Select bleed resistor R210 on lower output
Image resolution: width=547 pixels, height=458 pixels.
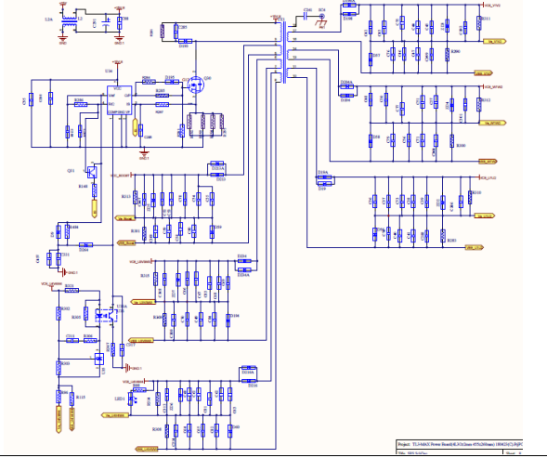tap(470, 197)
